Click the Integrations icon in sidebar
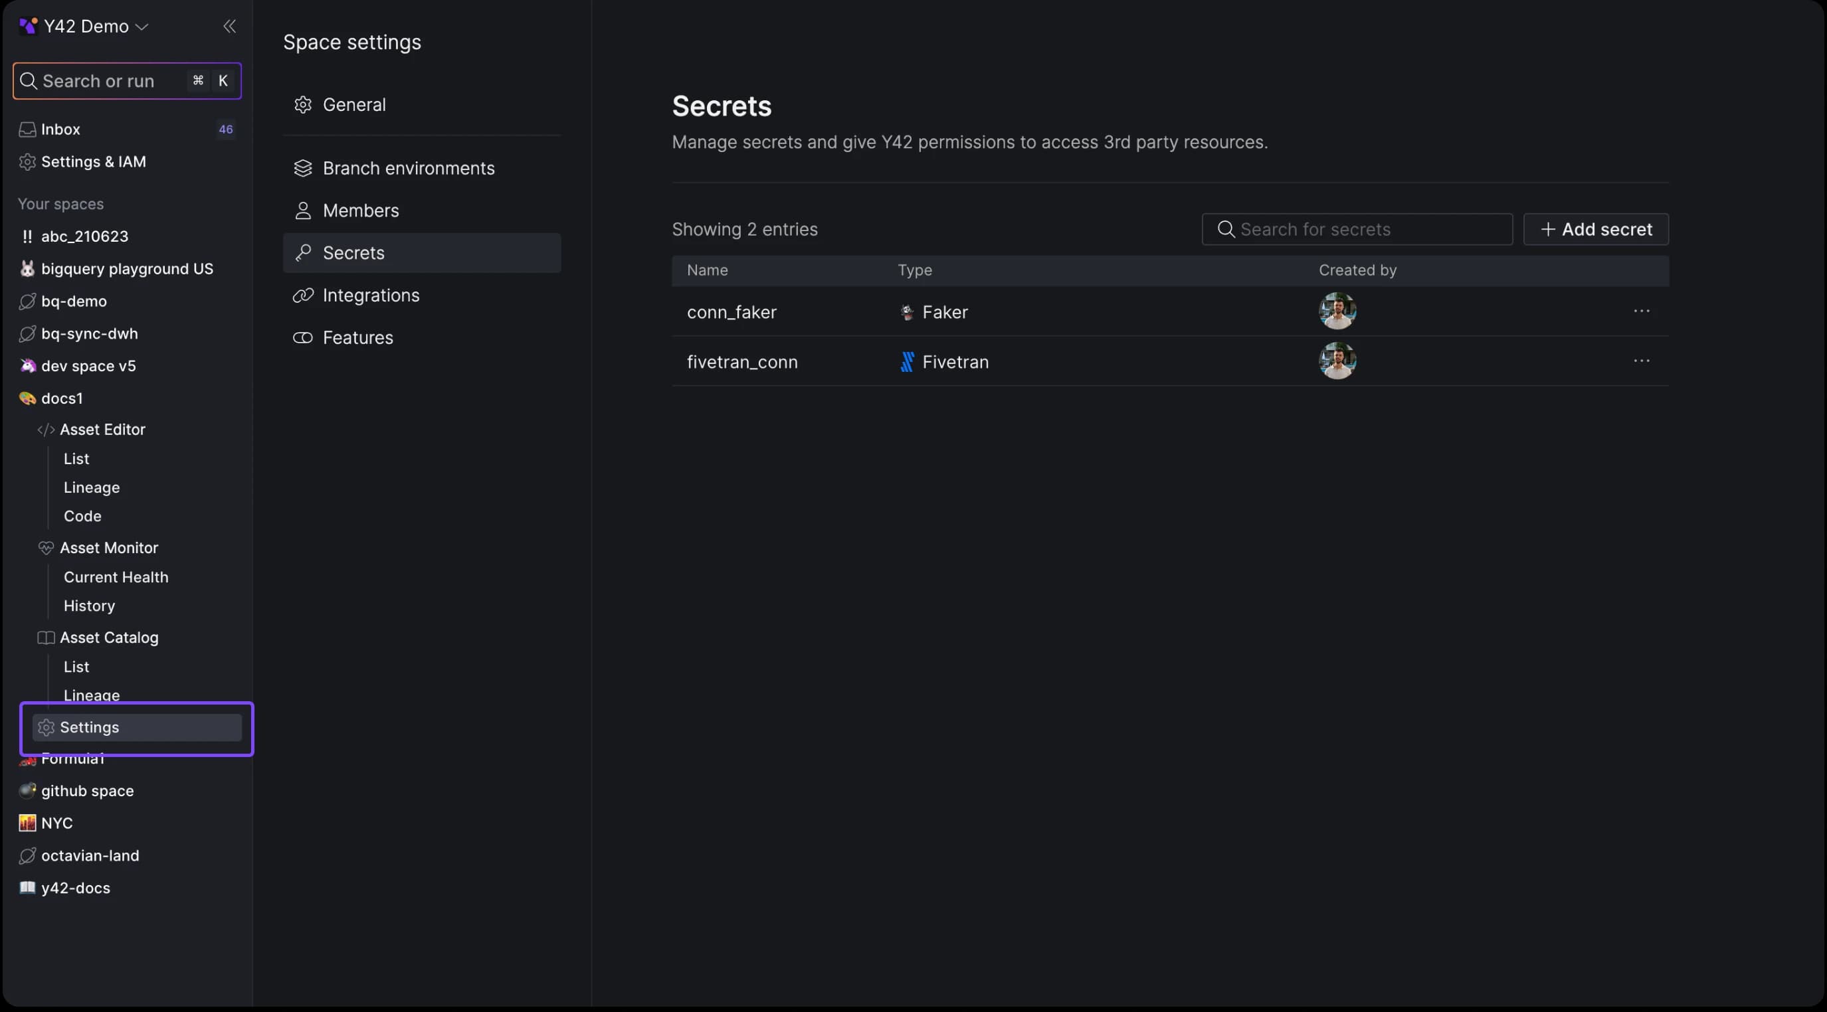 [303, 294]
